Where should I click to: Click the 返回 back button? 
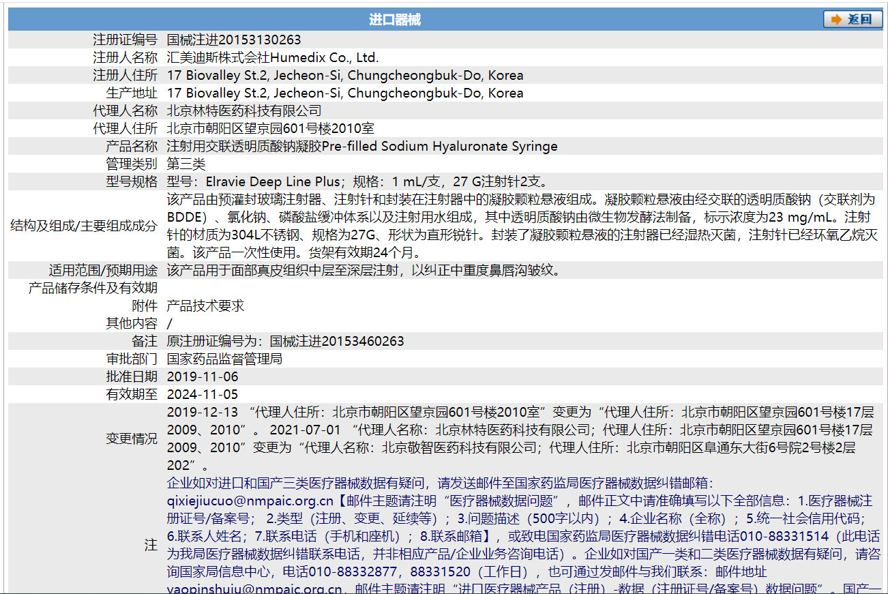(853, 19)
